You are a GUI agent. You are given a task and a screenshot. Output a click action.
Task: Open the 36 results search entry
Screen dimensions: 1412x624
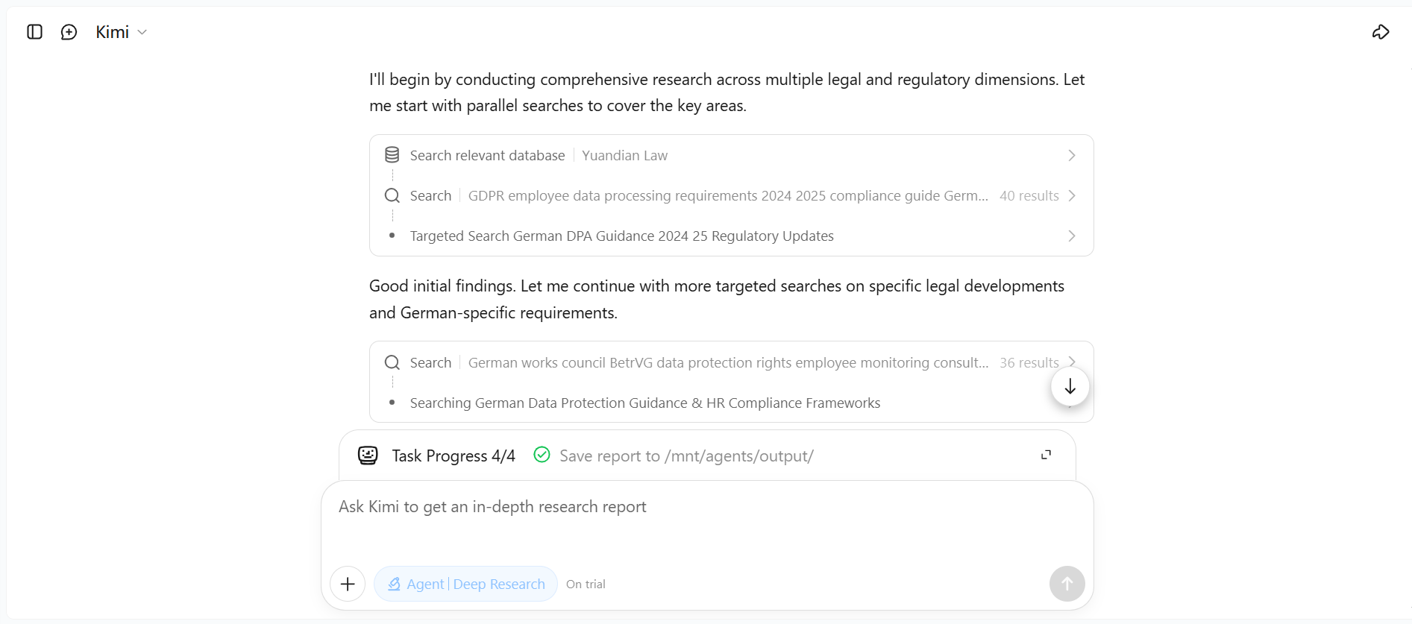pyautogui.click(x=731, y=362)
